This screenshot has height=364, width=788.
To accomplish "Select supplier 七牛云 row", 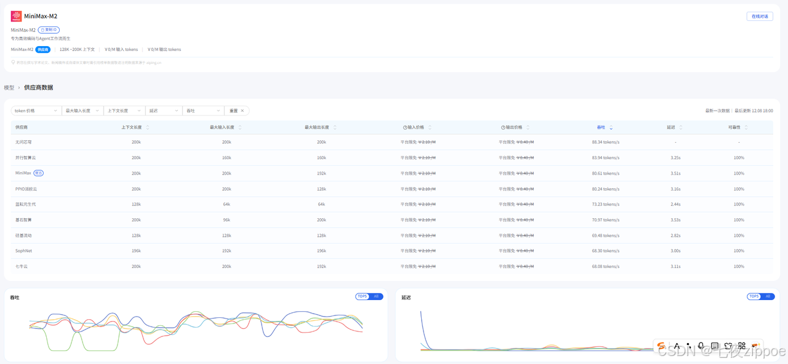I will pyautogui.click(x=392, y=266).
